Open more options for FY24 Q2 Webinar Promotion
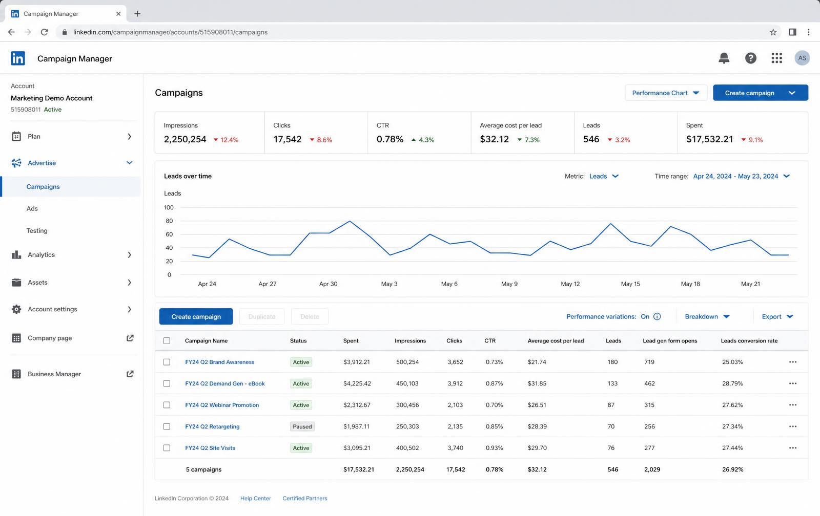The height and width of the screenshot is (516, 820). pyautogui.click(x=793, y=405)
